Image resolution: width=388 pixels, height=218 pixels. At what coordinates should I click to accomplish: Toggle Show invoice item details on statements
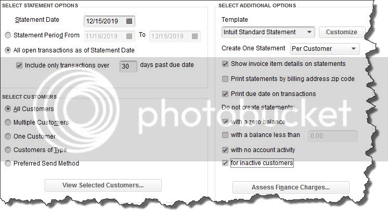(x=225, y=64)
